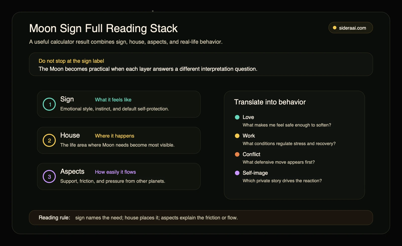Click the Love item label
This screenshot has width=402, height=246.
click(248, 117)
